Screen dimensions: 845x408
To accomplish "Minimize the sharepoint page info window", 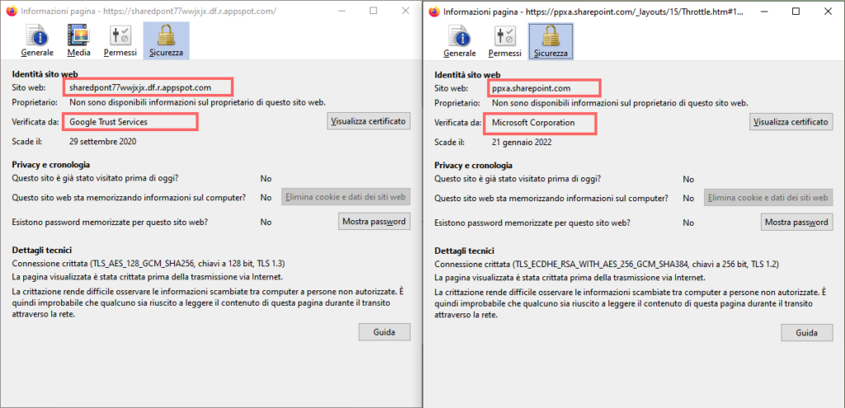I will (765, 12).
